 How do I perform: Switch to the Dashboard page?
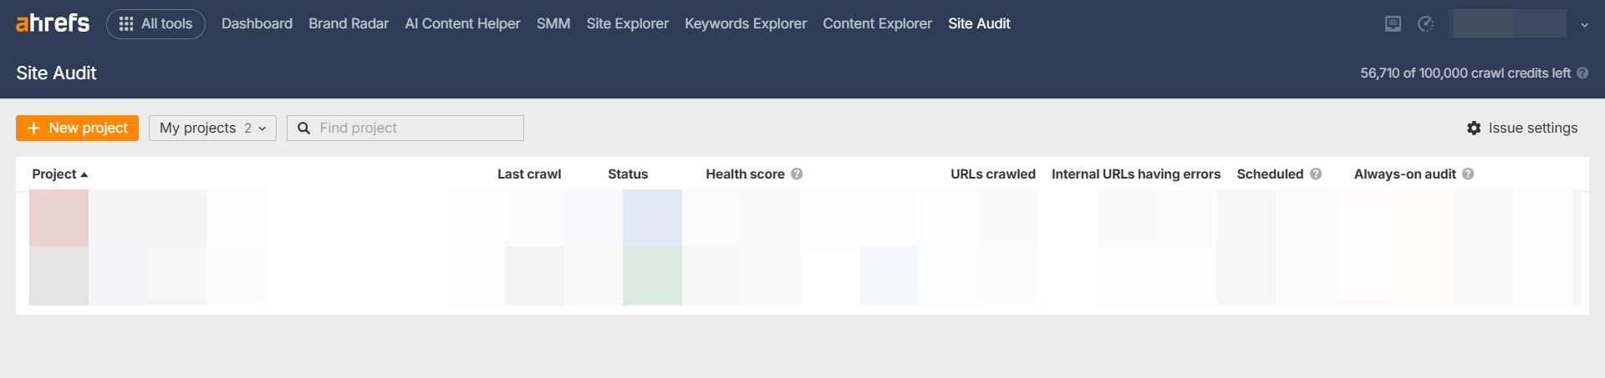(257, 24)
